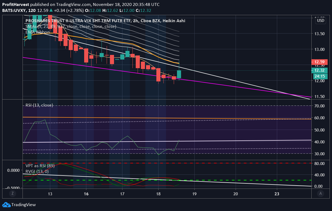Viewport: 332px width, 211px height.
Task: Click date label 18 on time axis
Action: point(158,194)
